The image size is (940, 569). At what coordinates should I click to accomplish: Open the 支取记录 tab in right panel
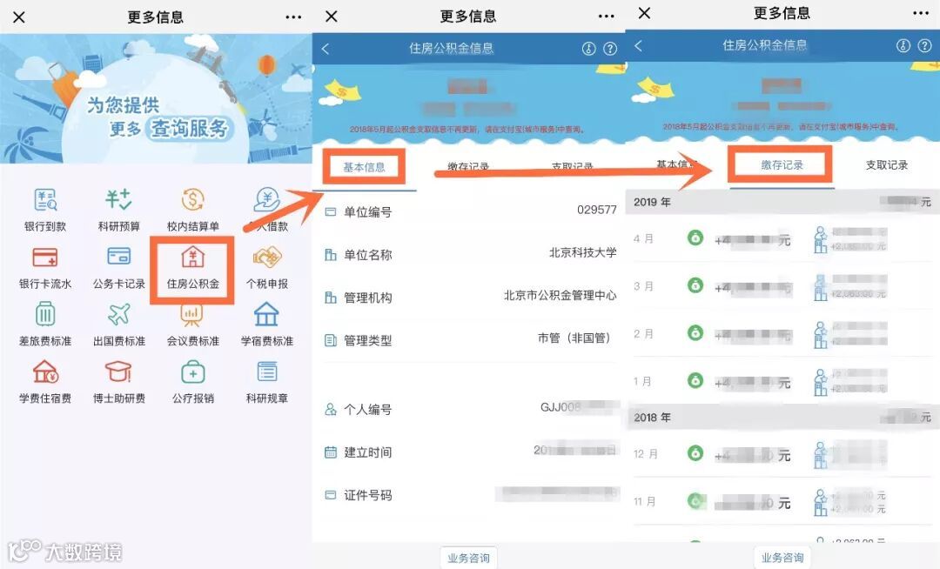886,164
